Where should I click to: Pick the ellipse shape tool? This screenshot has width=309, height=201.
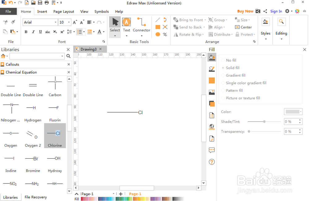[x=158, y=34]
